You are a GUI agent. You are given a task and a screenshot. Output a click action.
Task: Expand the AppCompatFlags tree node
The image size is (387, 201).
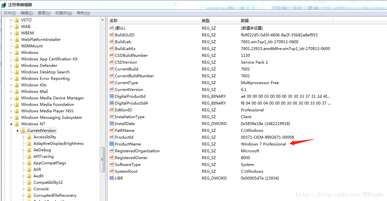point(23,163)
